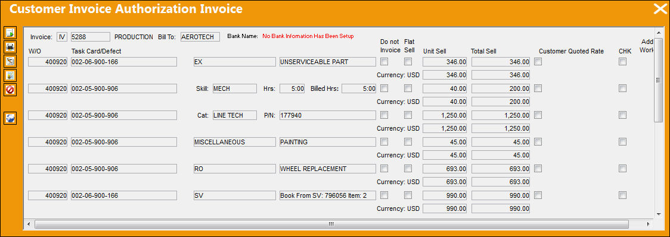Click the horizontal scrollbar left arrow
Screen dimensions: 670x237
pos(28,224)
